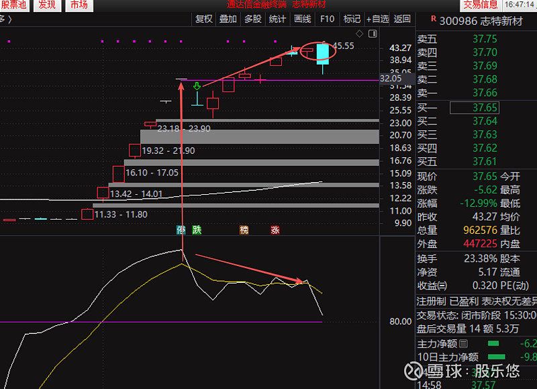Image resolution: width=537 pixels, height=389 pixels.
Task: Click 买三 price 37.63
Action: [485, 134]
